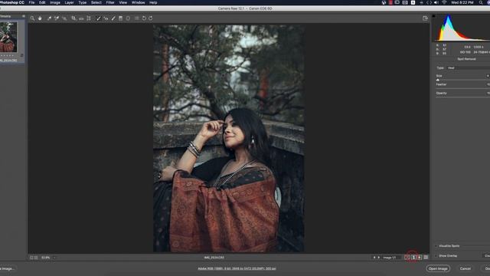Select the Adjustment Brush tool
The height and width of the screenshot is (276, 490).
click(x=113, y=18)
